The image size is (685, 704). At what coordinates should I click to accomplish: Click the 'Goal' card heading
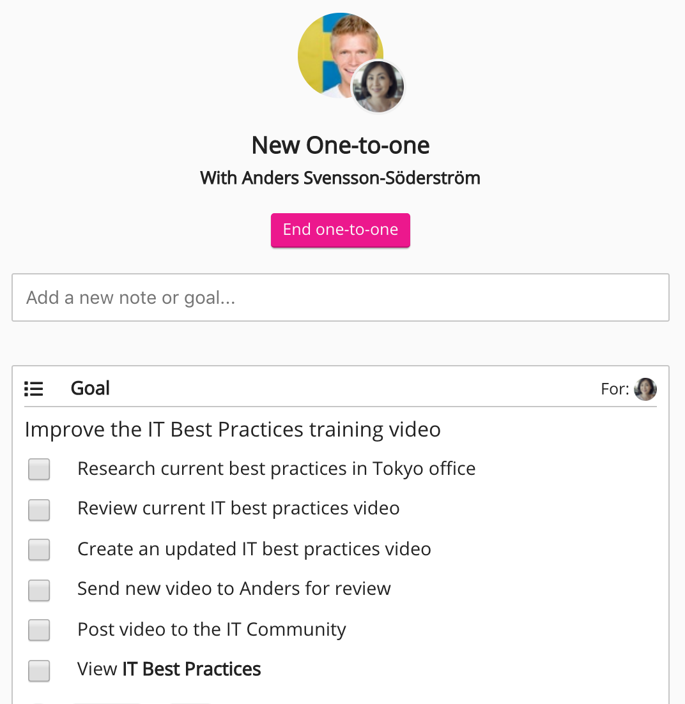tap(90, 388)
